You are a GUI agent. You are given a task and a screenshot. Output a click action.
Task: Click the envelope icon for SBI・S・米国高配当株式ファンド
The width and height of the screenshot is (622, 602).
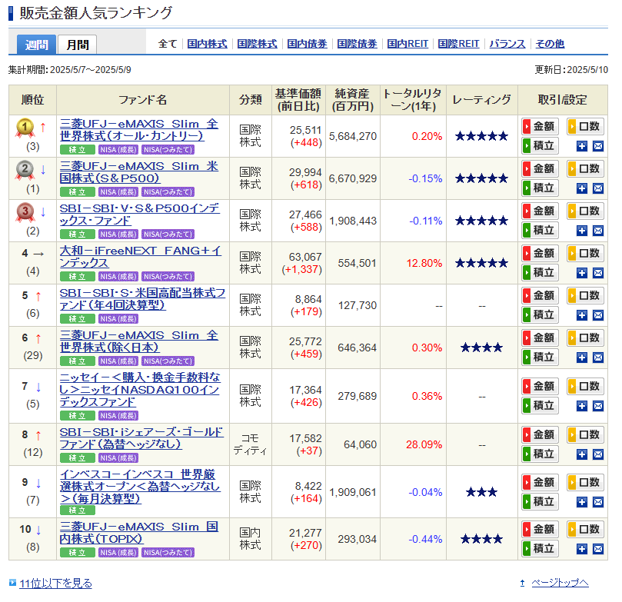[598, 316]
